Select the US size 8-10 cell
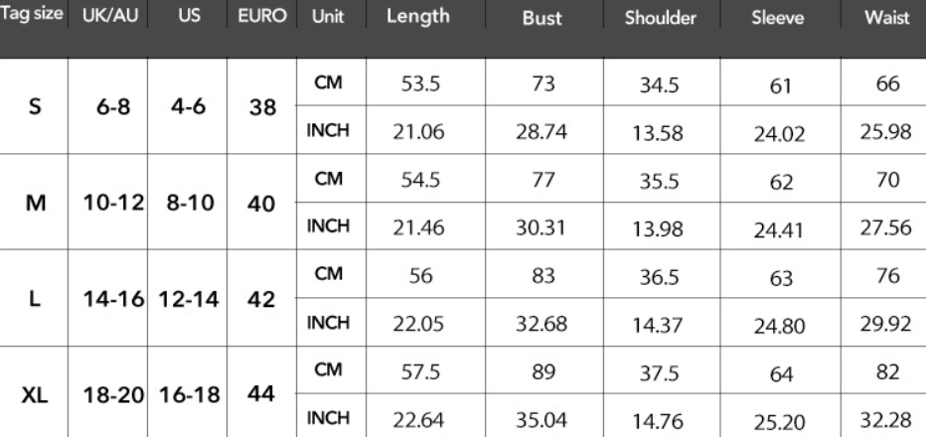The height and width of the screenshot is (437, 926). (186, 203)
